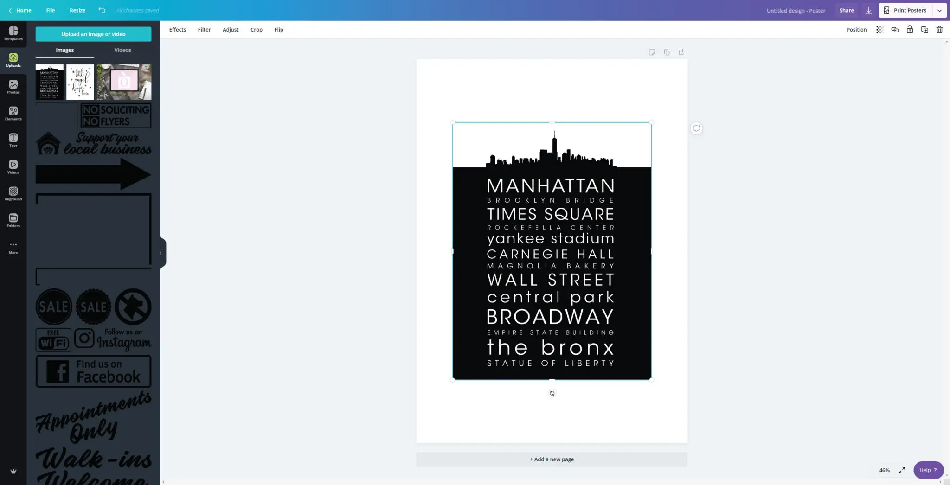This screenshot has height=485, width=950.
Task: Click the Print Posters button
Action: [x=905, y=10]
